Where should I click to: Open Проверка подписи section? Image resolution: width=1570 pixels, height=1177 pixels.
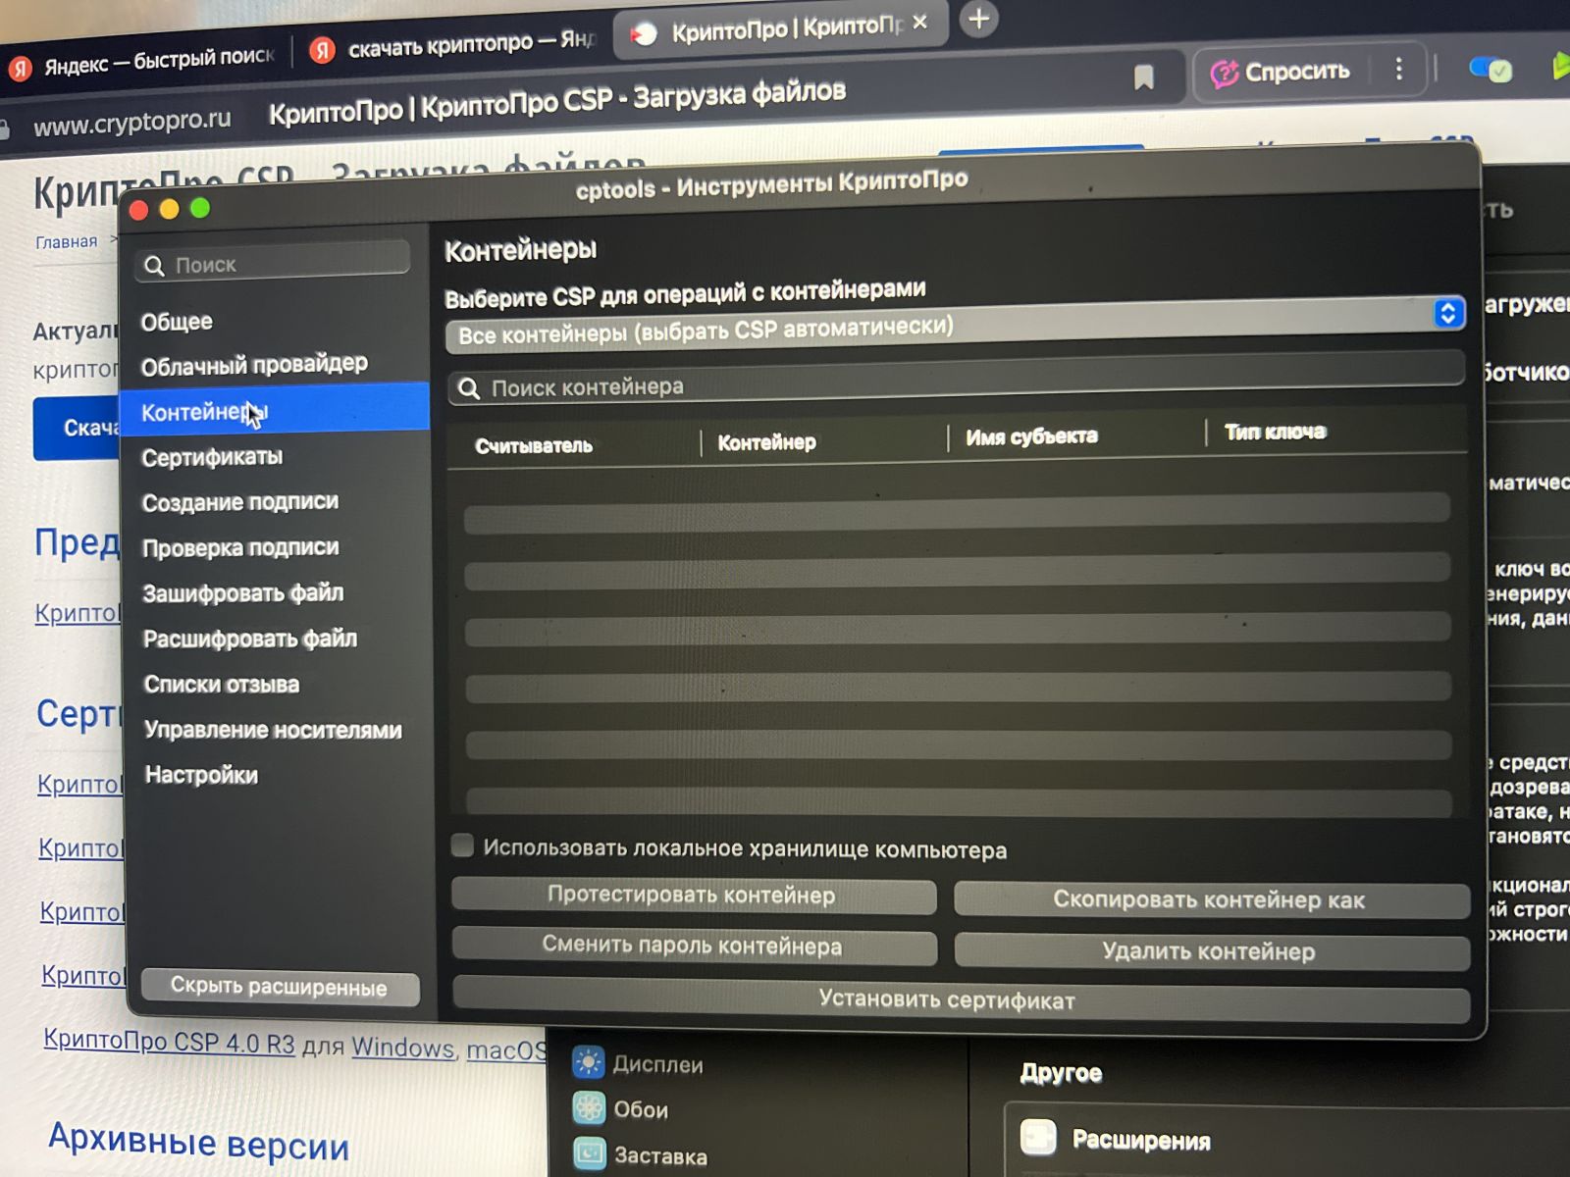coord(240,547)
